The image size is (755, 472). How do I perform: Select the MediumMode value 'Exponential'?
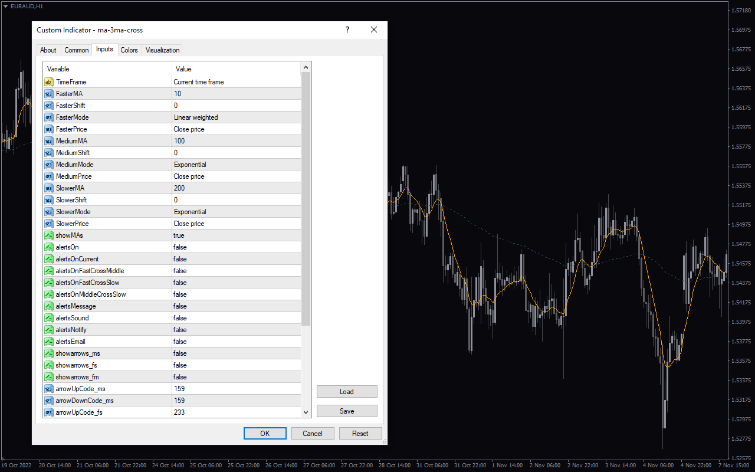[190, 165]
